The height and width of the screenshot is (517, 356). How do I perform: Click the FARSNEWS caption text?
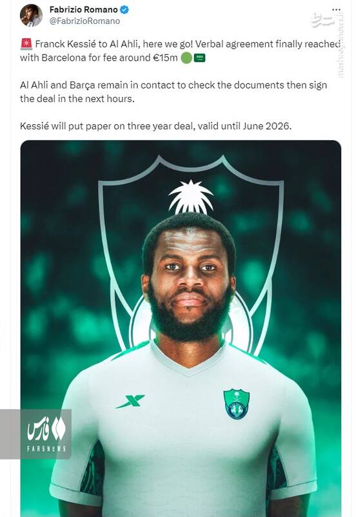pos(46,448)
